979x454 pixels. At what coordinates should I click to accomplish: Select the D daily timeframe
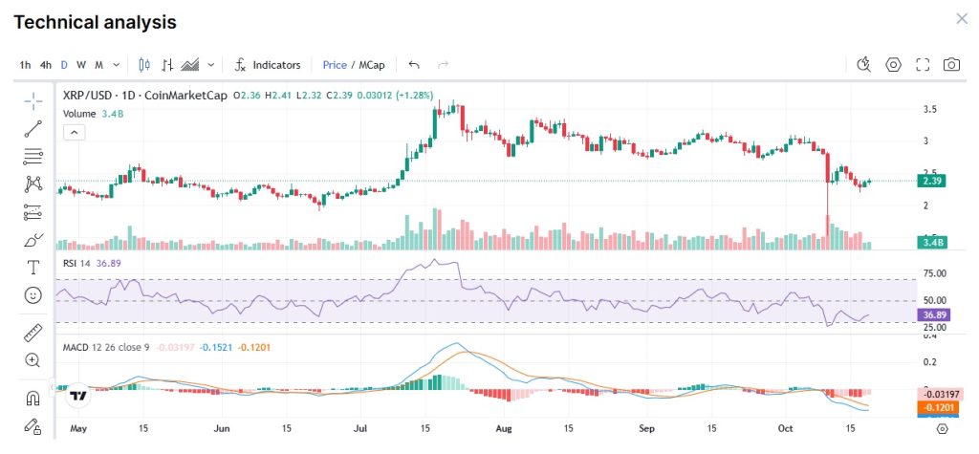click(x=64, y=65)
